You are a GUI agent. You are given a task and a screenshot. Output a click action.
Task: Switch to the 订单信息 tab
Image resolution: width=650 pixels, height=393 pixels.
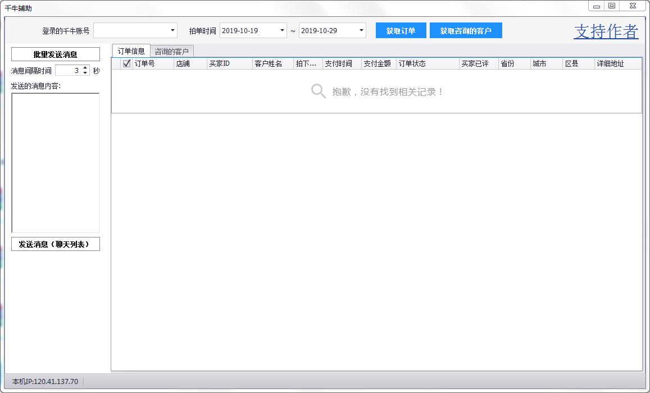[x=131, y=51]
